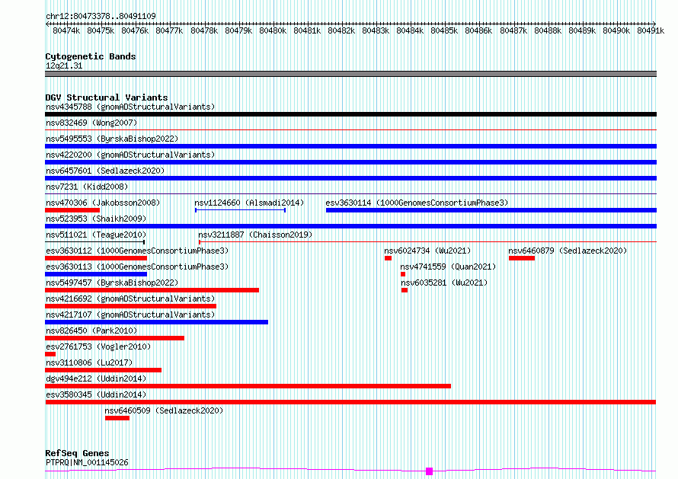Select the nsv4217107 blue variant bar

click(x=156, y=322)
